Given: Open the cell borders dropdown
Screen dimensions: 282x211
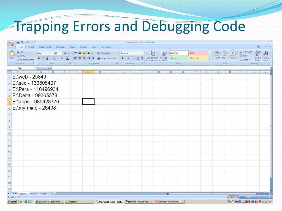Looking at the screenshot, I should tap(57, 59).
